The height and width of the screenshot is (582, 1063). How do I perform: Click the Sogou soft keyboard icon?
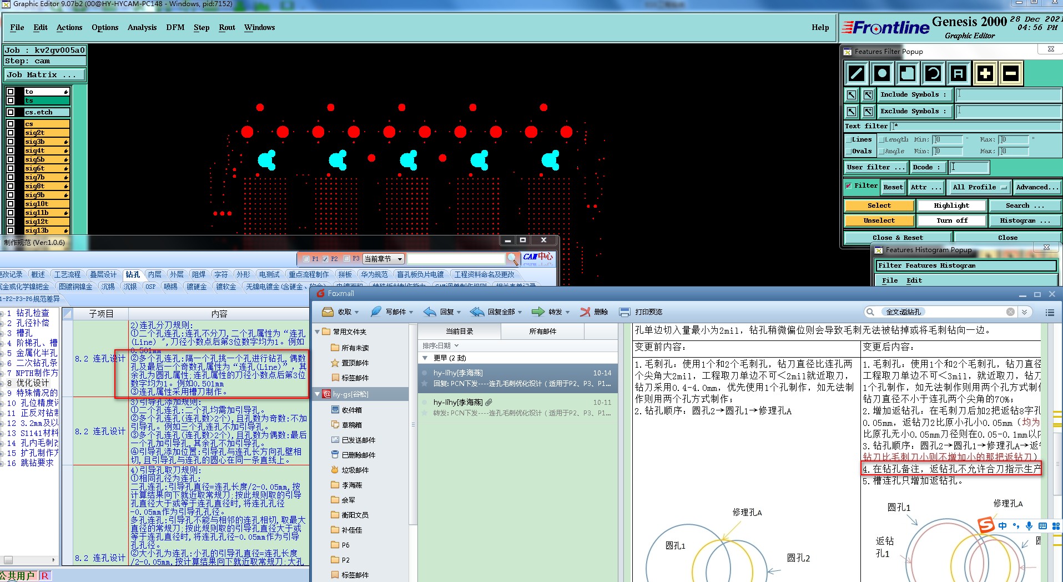click(1042, 525)
